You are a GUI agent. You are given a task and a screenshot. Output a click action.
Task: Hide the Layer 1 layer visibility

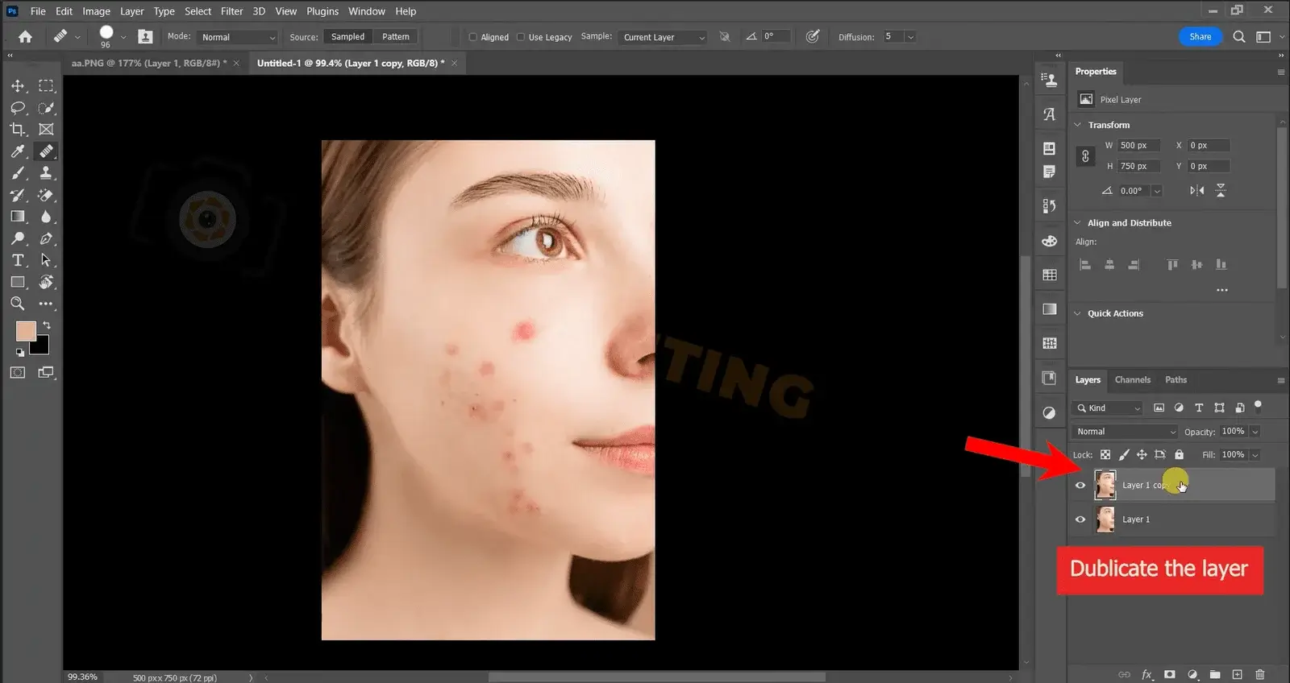point(1080,519)
